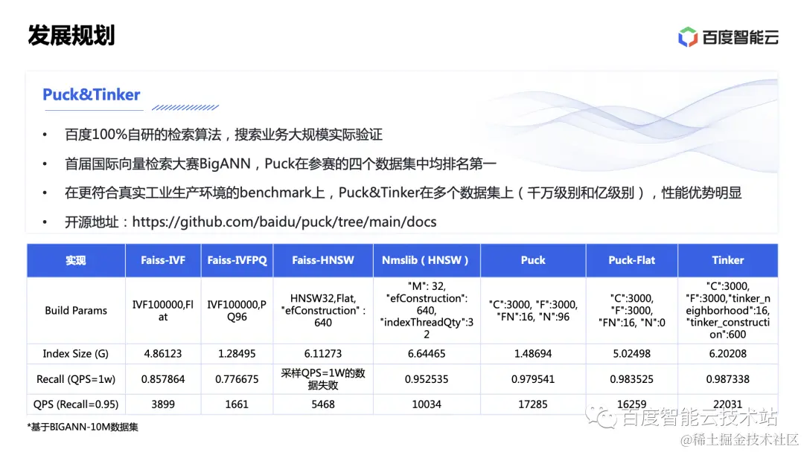Select index size value 1.28495
This screenshot has height=452, width=804.
[237, 354]
